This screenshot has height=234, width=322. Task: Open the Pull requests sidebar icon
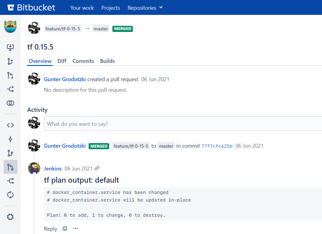point(10,167)
